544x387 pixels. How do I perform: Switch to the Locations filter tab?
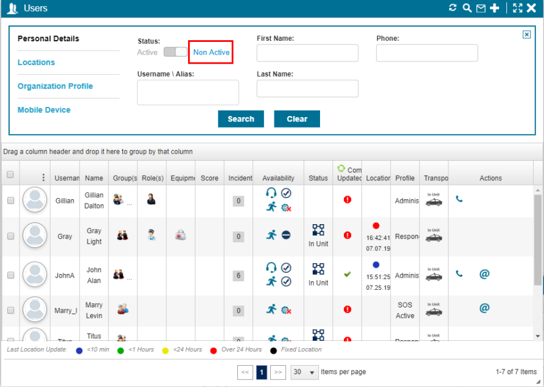[x=36, y=63]
